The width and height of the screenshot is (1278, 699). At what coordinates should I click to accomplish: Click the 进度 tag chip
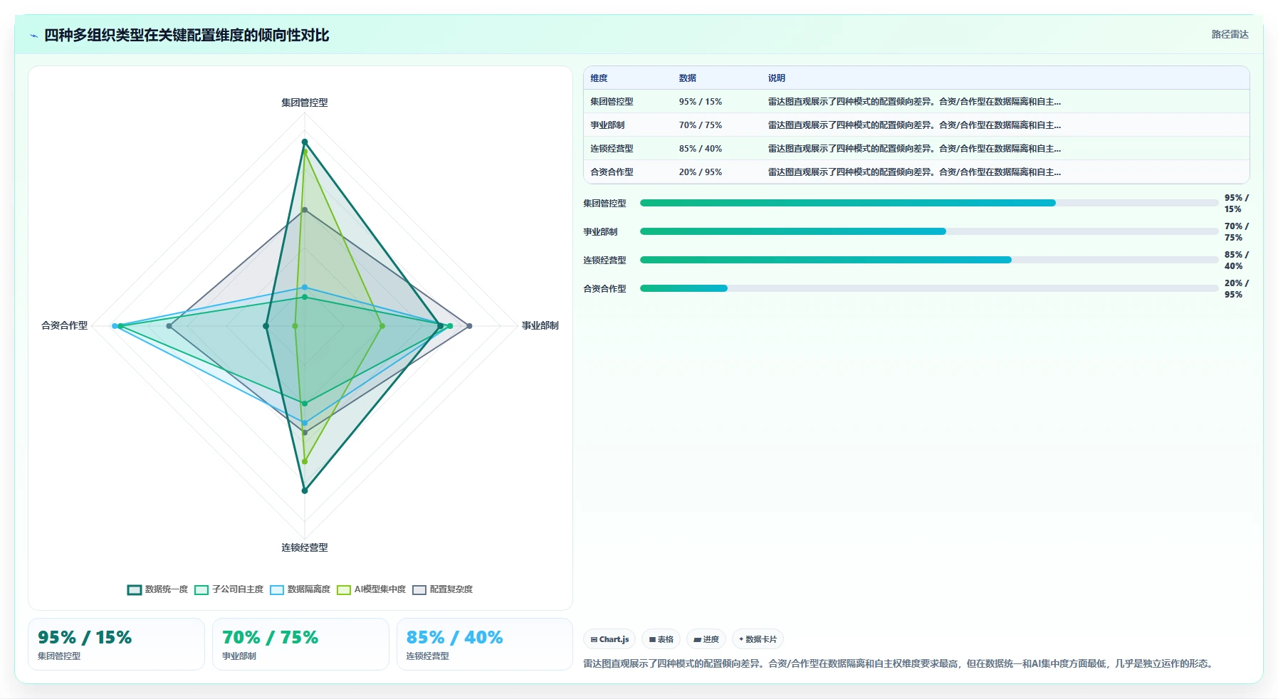706,639
